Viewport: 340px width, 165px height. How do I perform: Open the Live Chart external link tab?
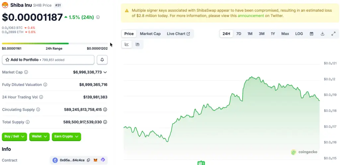178,34
